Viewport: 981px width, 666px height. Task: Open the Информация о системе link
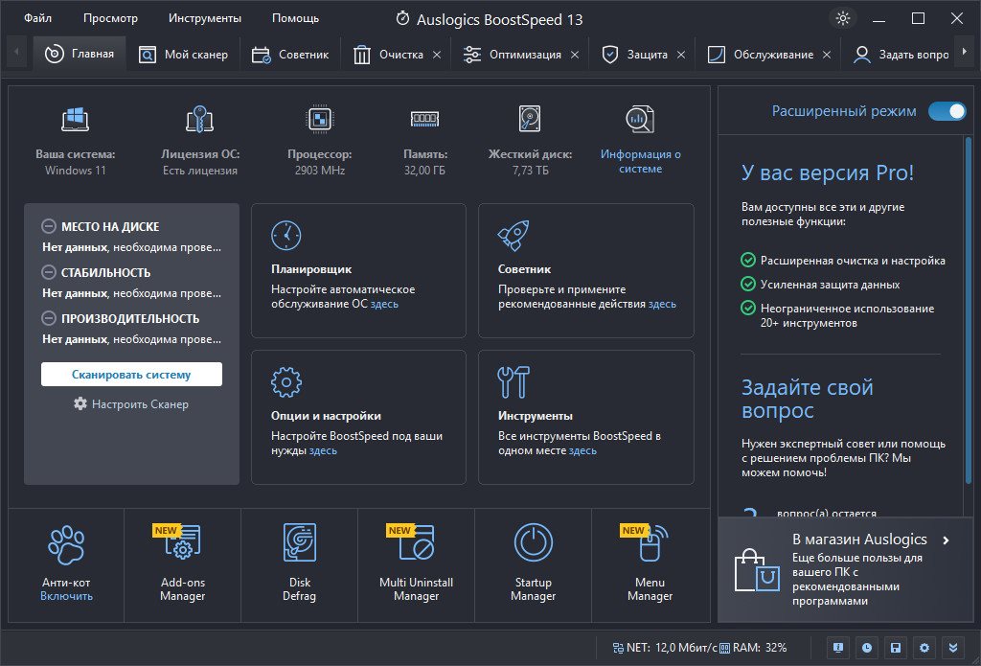tap(640, 161)
